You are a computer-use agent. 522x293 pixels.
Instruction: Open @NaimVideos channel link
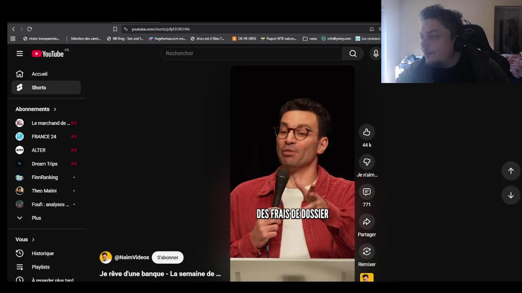click(x=132, y=258)
